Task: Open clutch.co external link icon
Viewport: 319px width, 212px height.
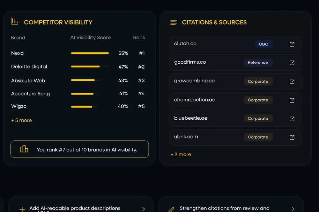Action: pyautogui.click(x=292, y=44)
